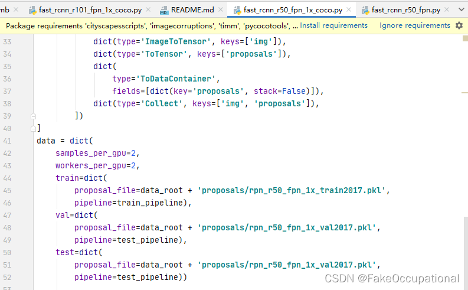Click the 'ToTensor' string on line 34
The height and width of the screenshot is (290, 468).
click(x=163, y=54)
